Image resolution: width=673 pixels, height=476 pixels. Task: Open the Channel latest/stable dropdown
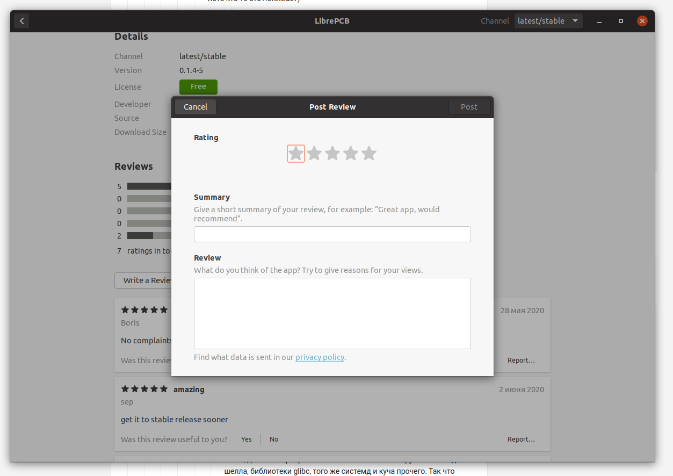548,21
